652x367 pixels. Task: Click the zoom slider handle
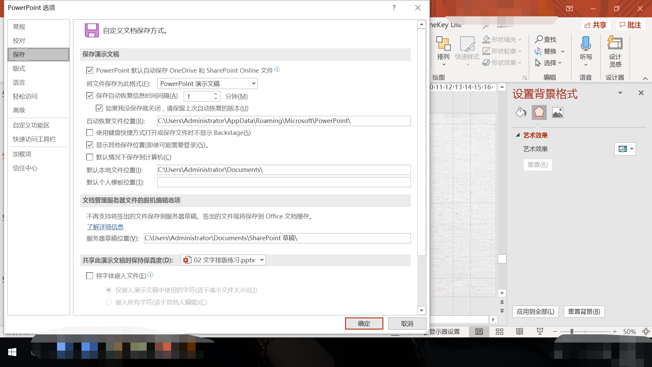coord(572,332)
